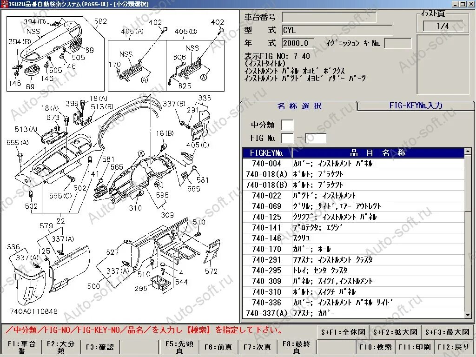Jump to last page with F8:最終頁

point(297,347)
